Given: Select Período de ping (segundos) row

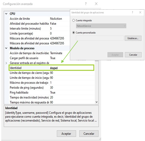Looking at the screenshot, I should [x=52, y=88].
